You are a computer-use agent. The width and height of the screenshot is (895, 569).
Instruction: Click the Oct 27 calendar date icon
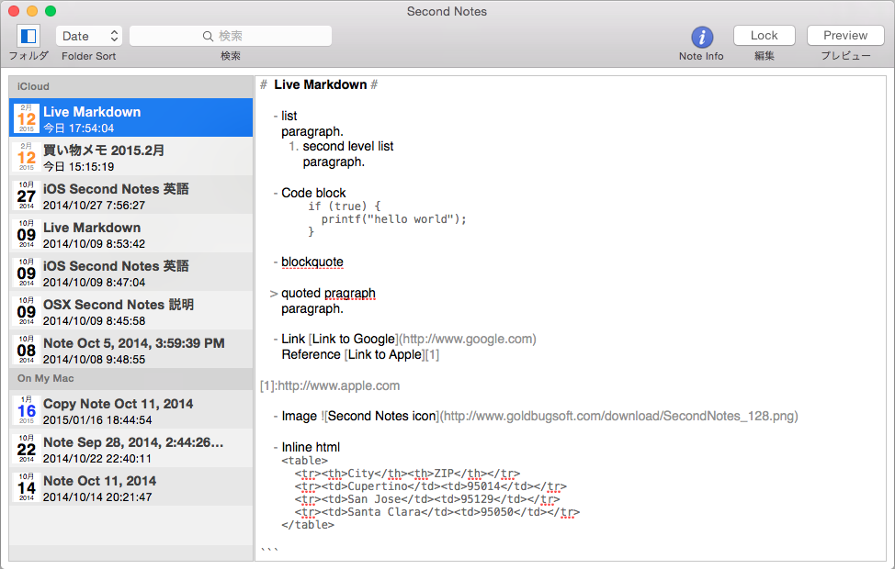(x=27, y=195)
